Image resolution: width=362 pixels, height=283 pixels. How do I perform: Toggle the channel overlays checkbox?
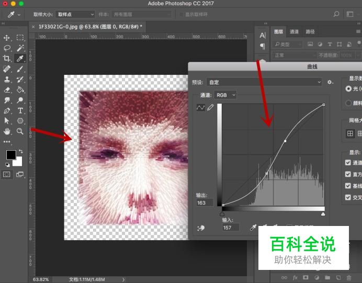point(348,163)
